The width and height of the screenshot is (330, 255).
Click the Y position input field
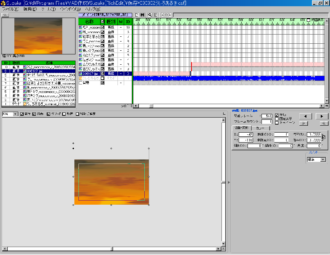tap(246, 140)
